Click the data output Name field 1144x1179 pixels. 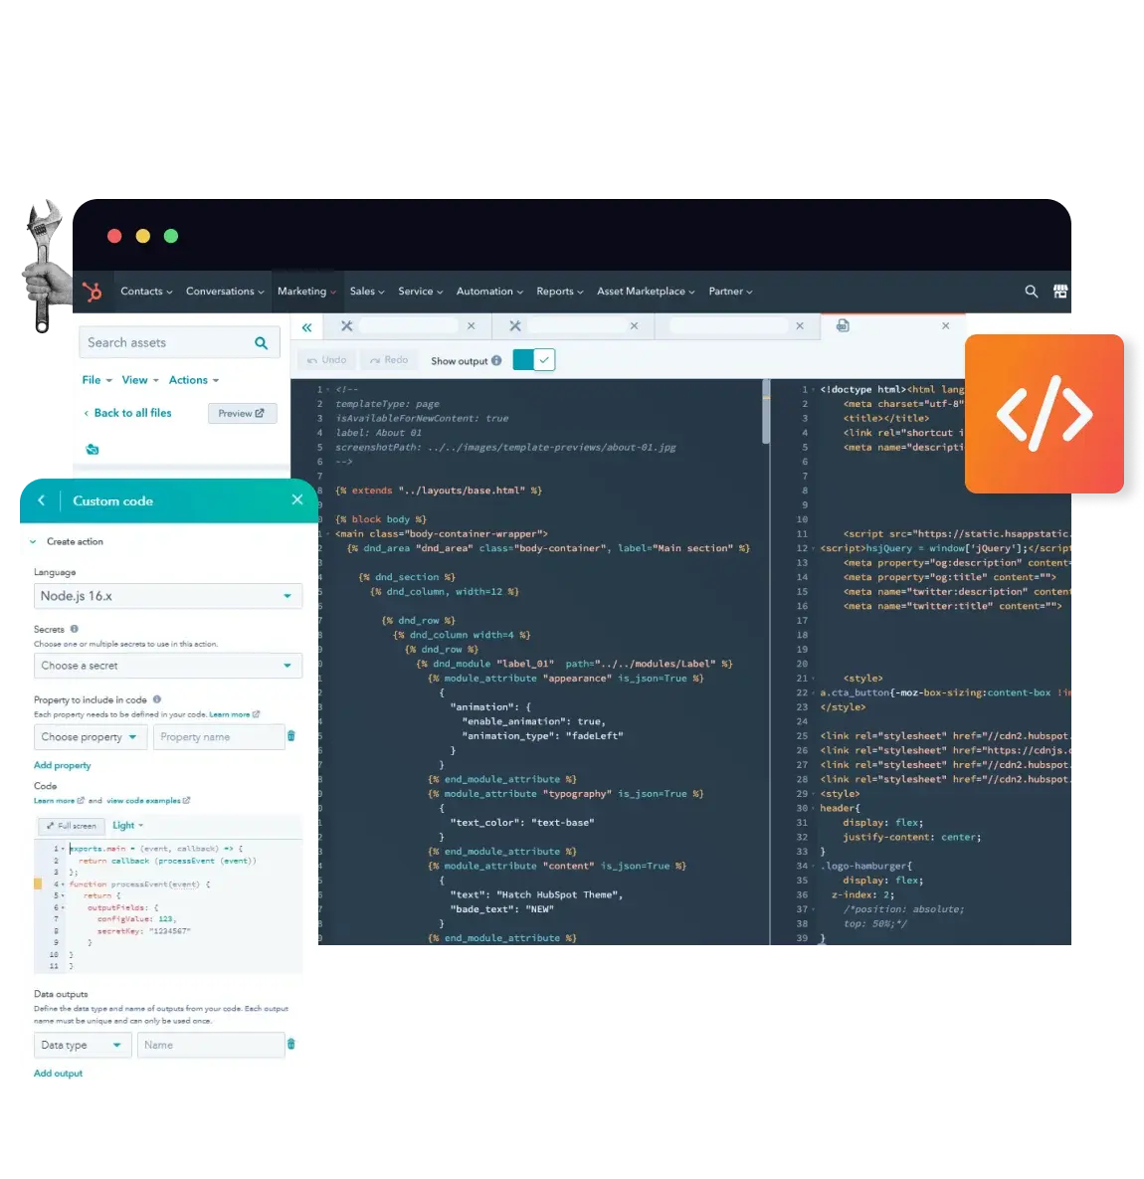tap(211, 1045)
